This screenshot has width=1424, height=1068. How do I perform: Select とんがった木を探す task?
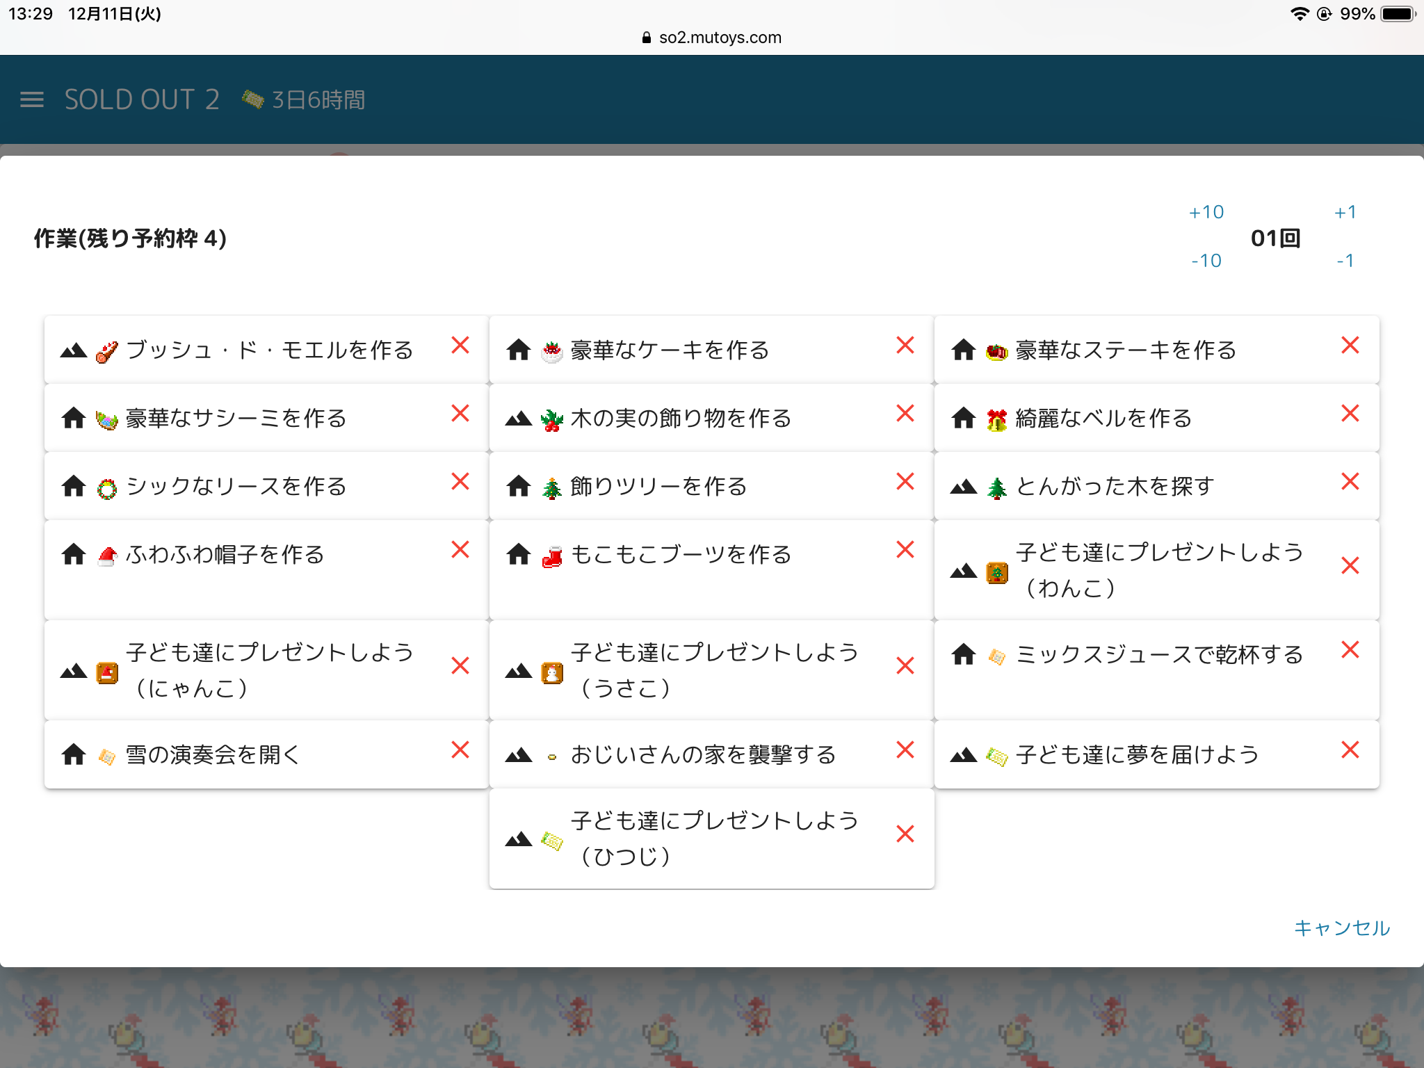[1115, 486]
